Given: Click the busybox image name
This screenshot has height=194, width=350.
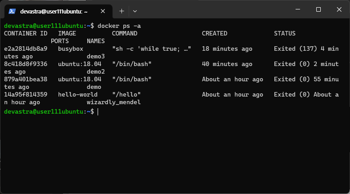Looking at the screenshot, I should (71, 49).
